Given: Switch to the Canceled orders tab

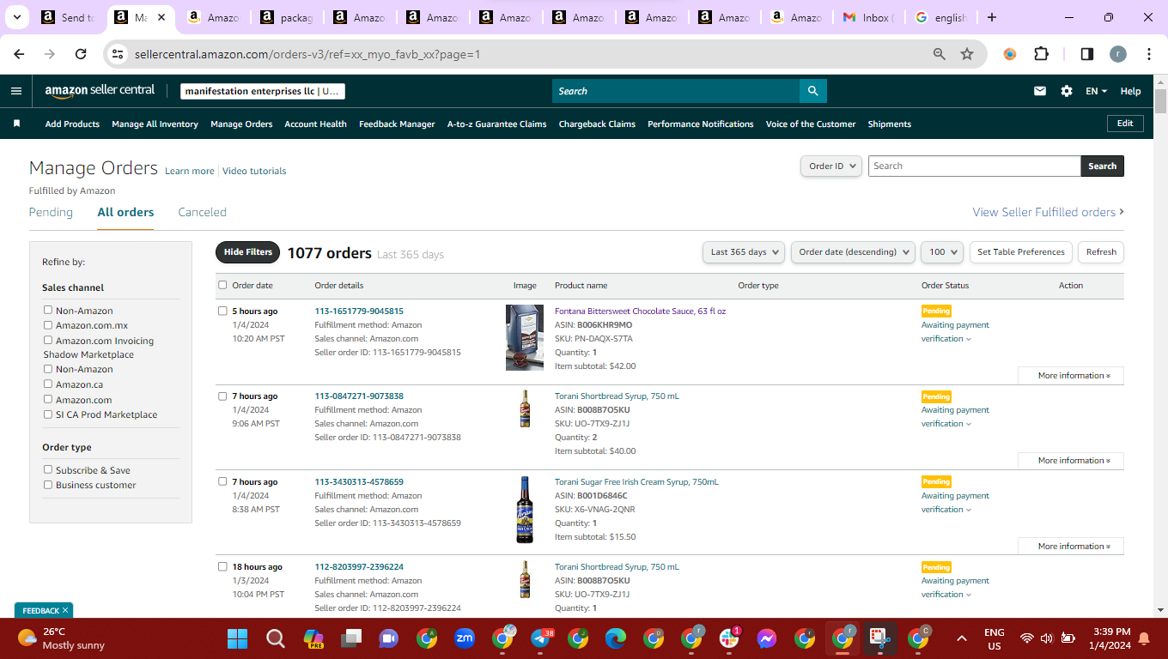Looking at the screenshot, I should pyautogui.click(x=202, y=212).
